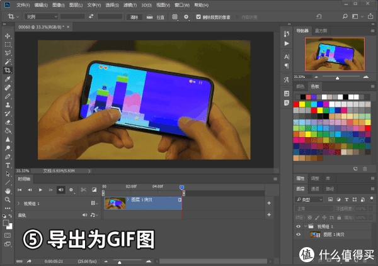Viewport: 378px width, 266px height.
Task: Switch to the 通道 tab
Action: click(x=315, y=189)
